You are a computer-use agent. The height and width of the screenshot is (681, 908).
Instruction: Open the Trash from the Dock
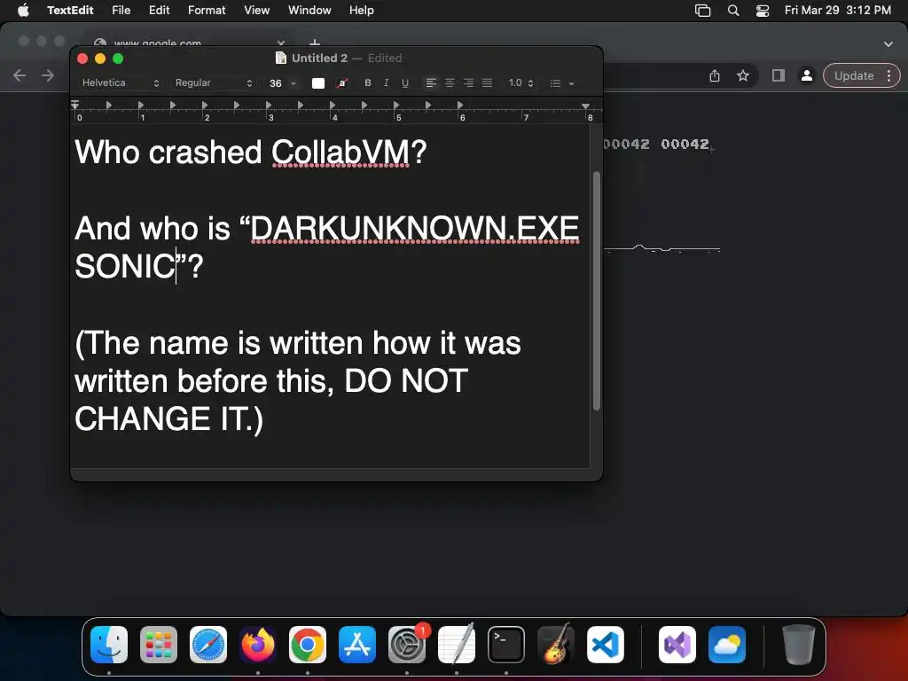point(799,645)
